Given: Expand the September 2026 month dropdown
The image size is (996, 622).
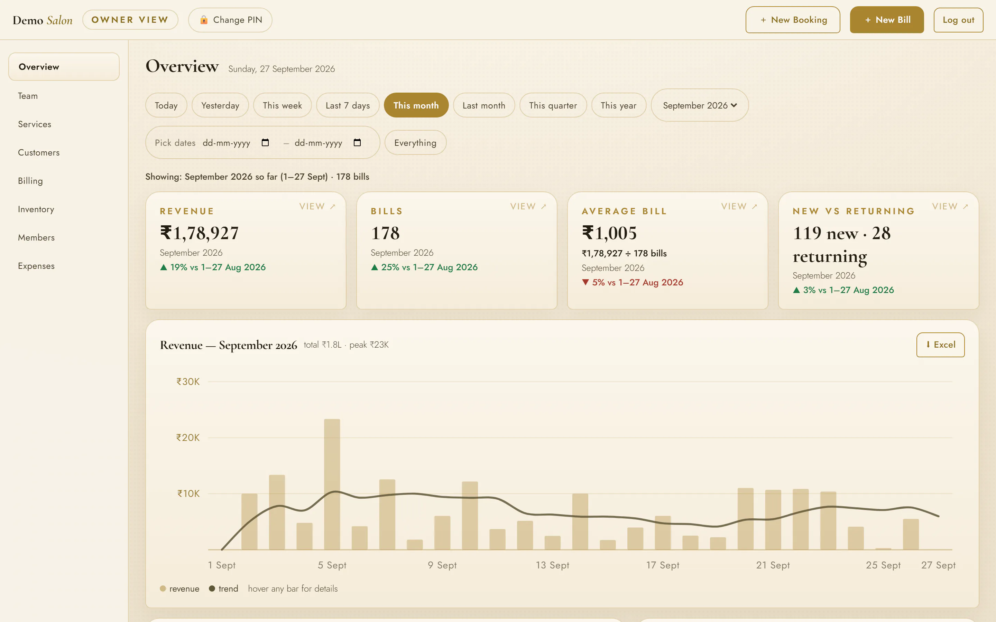Looking at the screenshot, I should tap(699, 105).
